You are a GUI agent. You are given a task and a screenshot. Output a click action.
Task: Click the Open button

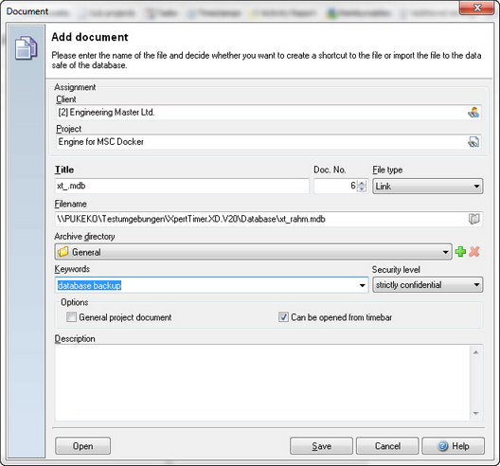pos(83,446)
